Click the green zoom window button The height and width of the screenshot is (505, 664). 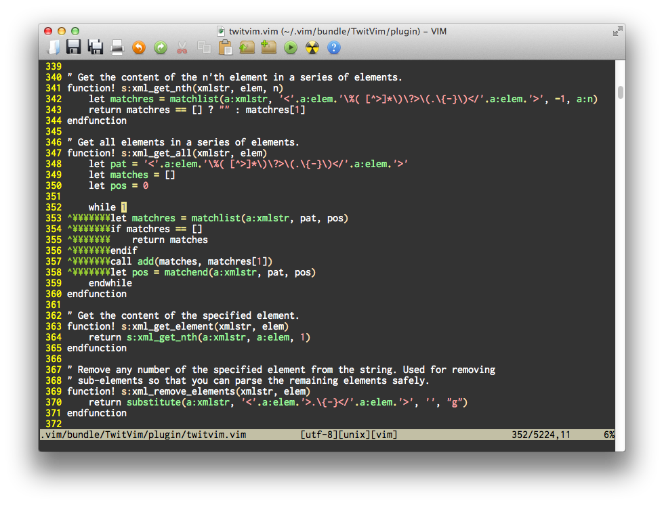(x=75, y=31)
